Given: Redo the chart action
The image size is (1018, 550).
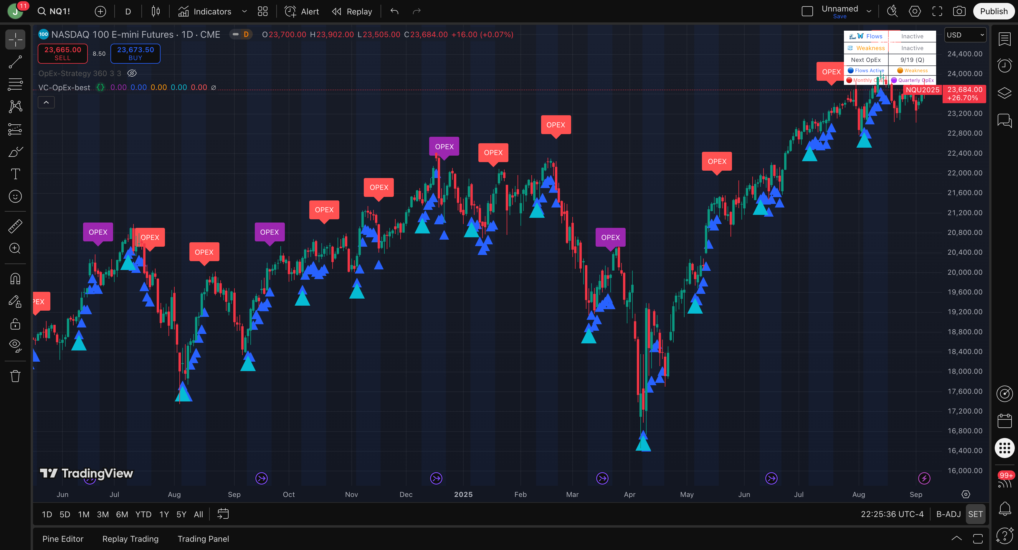Looking at the screenshot, I should click(x=417, y=11).
